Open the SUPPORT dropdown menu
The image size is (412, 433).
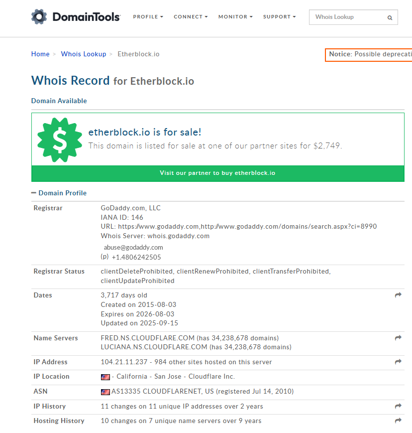279,17
